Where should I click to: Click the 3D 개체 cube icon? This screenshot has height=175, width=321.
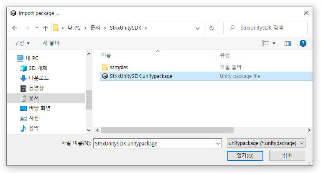point(23,68)
